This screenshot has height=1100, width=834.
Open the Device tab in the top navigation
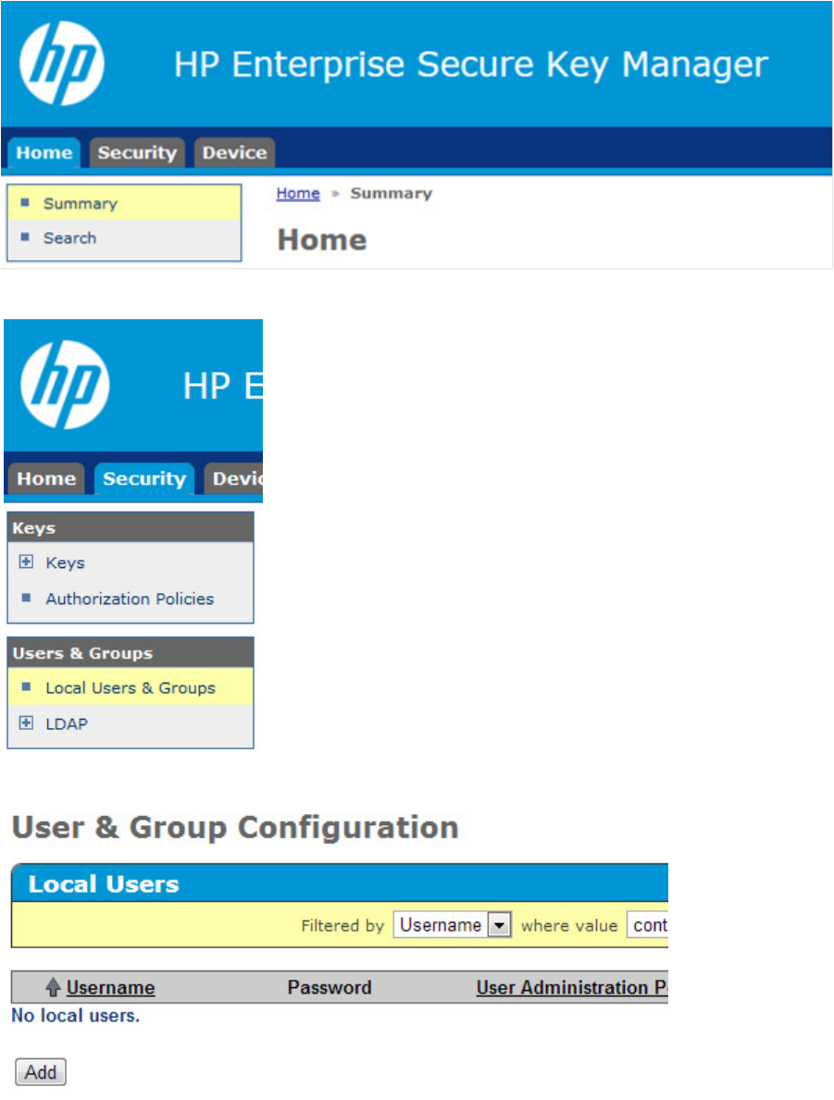tap(234, 153)
